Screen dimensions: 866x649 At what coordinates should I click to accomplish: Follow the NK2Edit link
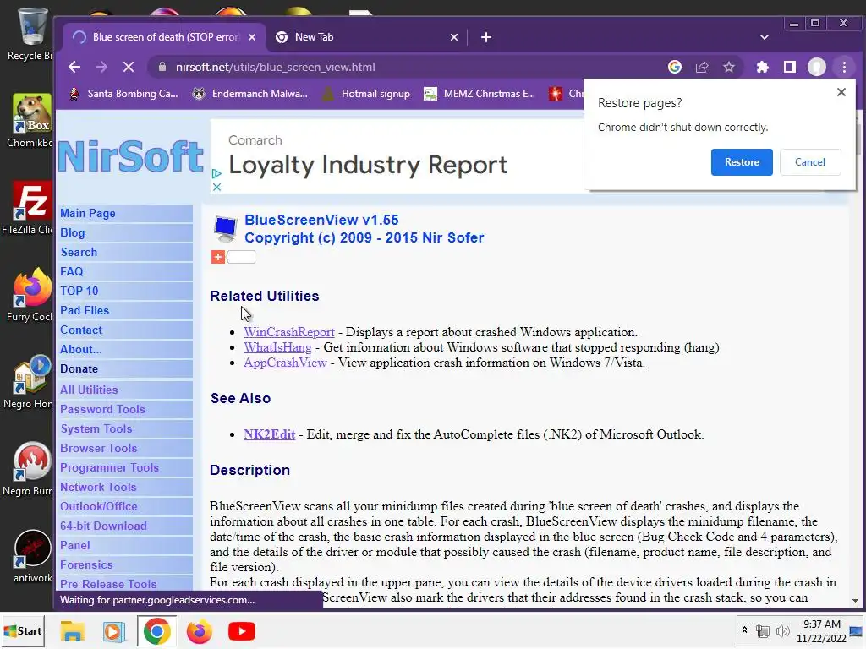point(270,434)
